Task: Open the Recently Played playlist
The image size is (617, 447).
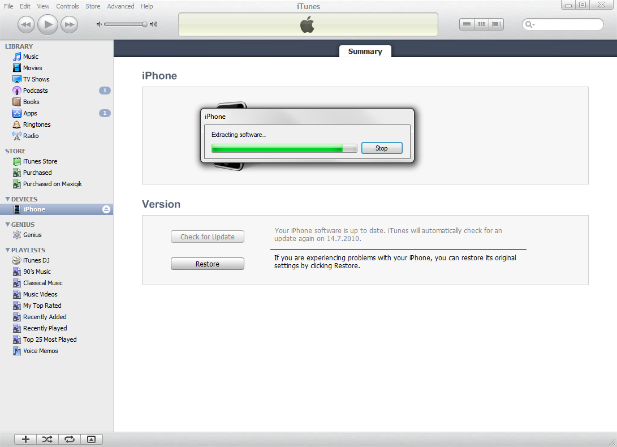Action: point(45,328)
